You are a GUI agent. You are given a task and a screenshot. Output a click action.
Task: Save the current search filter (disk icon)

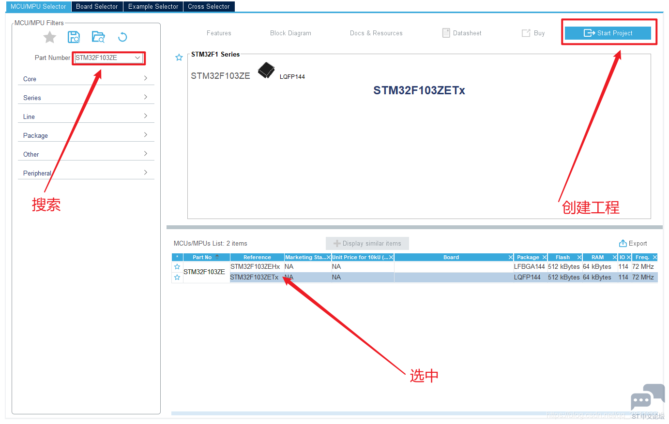click(74, 37)
